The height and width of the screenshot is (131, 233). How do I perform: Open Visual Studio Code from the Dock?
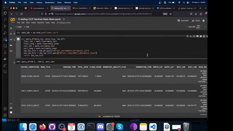[153, 127]
